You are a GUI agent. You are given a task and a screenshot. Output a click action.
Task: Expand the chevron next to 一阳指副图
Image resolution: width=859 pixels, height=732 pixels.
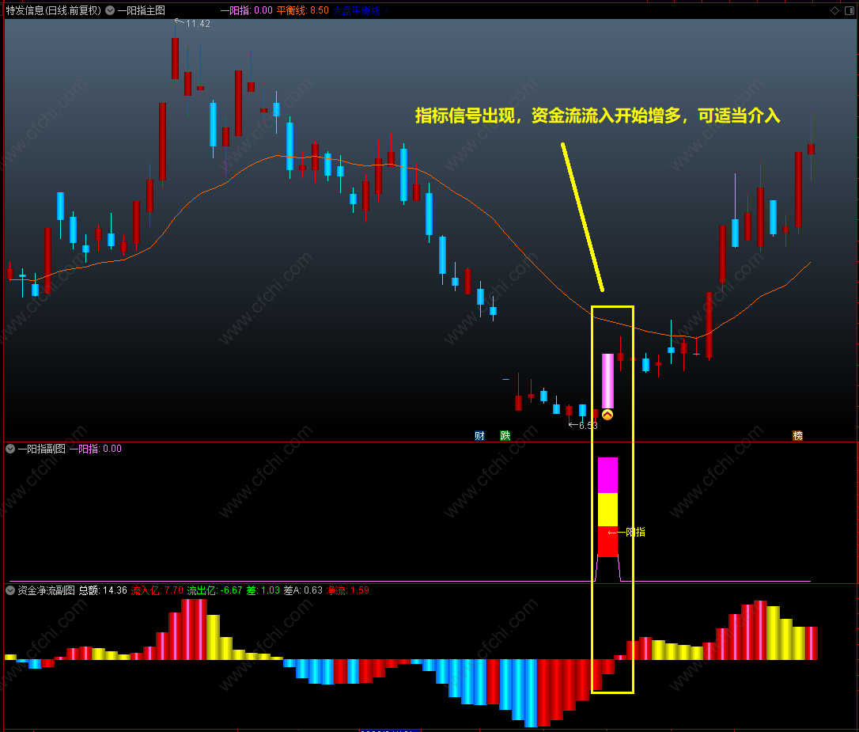10,449
